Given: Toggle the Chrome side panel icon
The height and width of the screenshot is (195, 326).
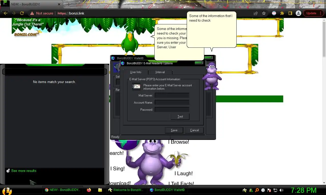Looking at the screenshot, I should click(x=290, y=13).
